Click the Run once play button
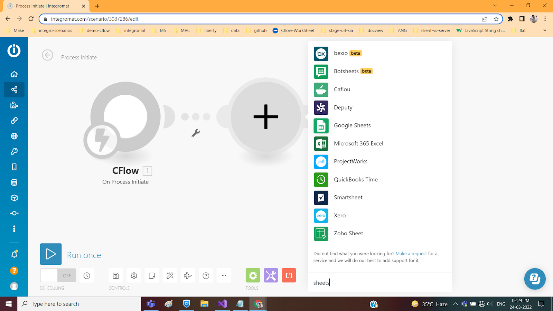This screenshot has height=311, width=553. [x=51, y=254]
